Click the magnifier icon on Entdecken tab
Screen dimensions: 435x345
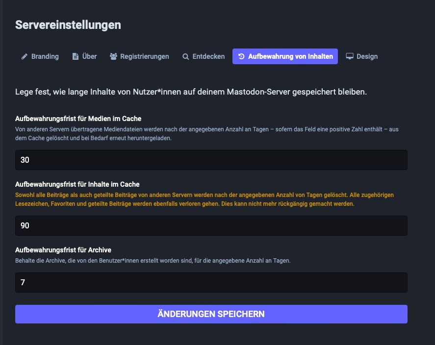pyautogui.click(x=185, y=56)
